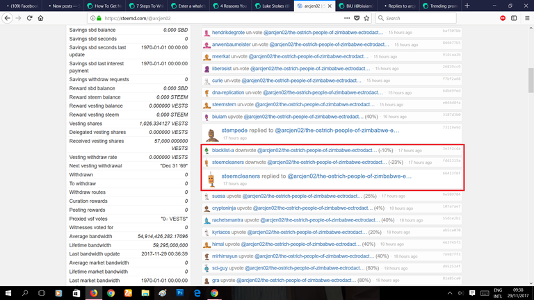Open Task View in taskbar

coord(42,293)
